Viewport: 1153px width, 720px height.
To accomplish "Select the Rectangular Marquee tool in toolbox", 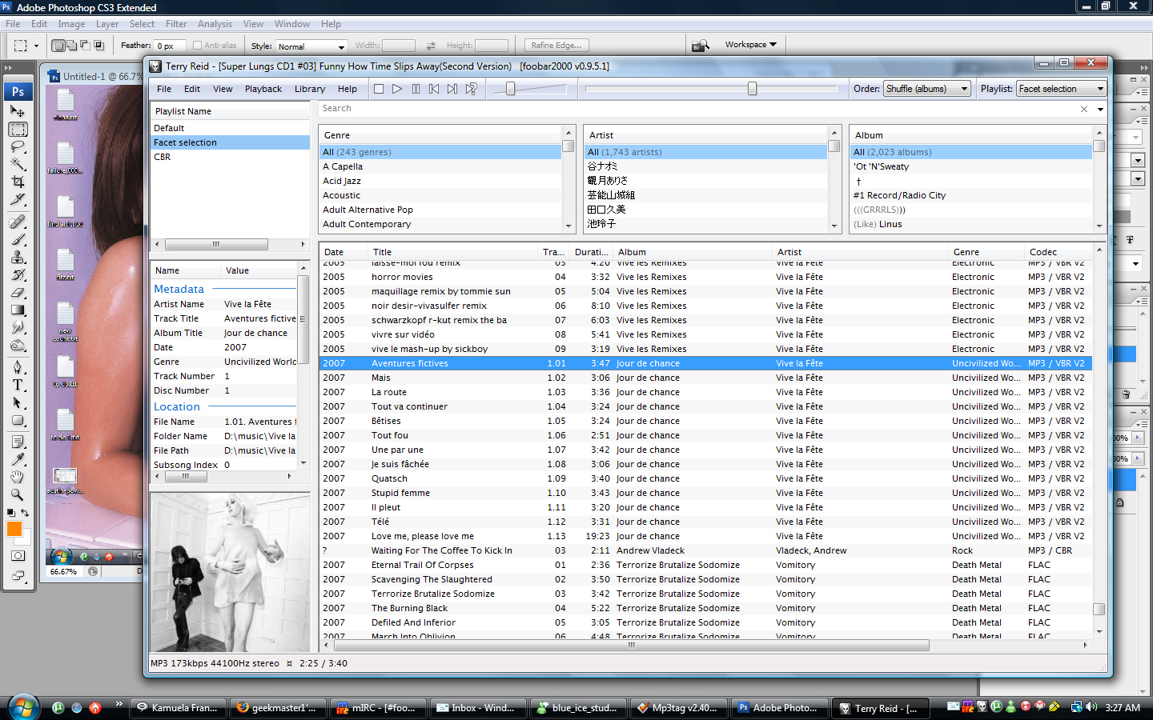I will pyautogui.click(x=18, y=129).
